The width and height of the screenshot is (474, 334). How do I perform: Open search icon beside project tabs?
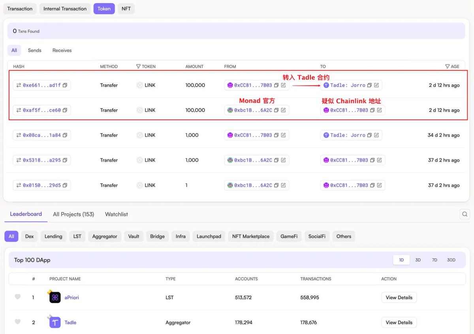point(465,214)
